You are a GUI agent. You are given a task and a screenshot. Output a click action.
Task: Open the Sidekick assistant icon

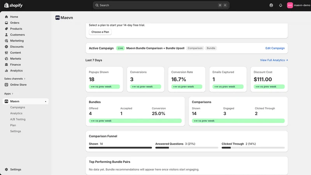(271, 5)
